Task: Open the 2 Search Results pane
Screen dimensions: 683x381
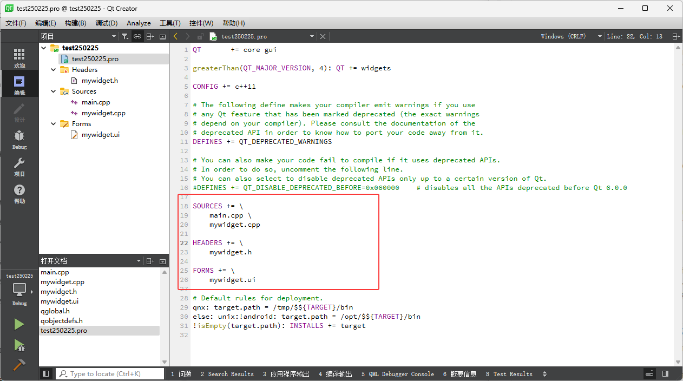Action: point(227,374)
